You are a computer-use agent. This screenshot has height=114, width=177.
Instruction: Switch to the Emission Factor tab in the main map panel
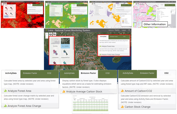(114, 37)
